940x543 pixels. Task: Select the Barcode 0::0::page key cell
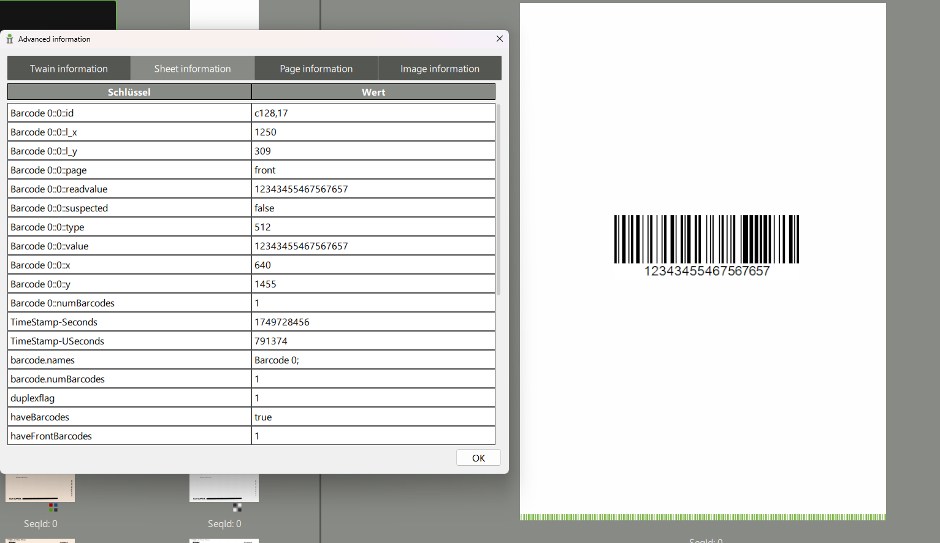point(129,170)
